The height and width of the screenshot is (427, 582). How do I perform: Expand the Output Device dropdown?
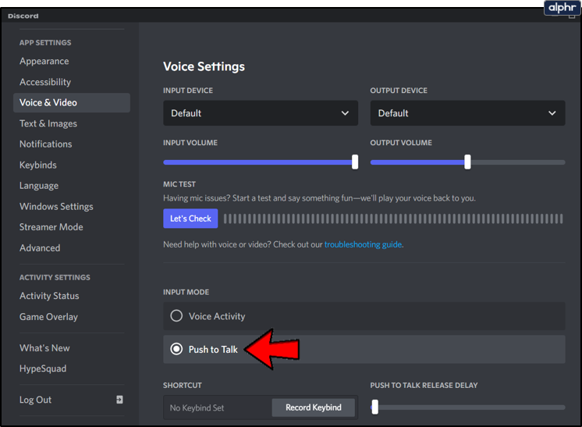tap(467, 113)
